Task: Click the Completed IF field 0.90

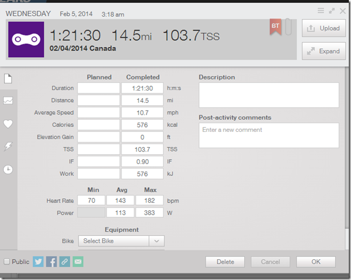Action: [x=142, y=162]
